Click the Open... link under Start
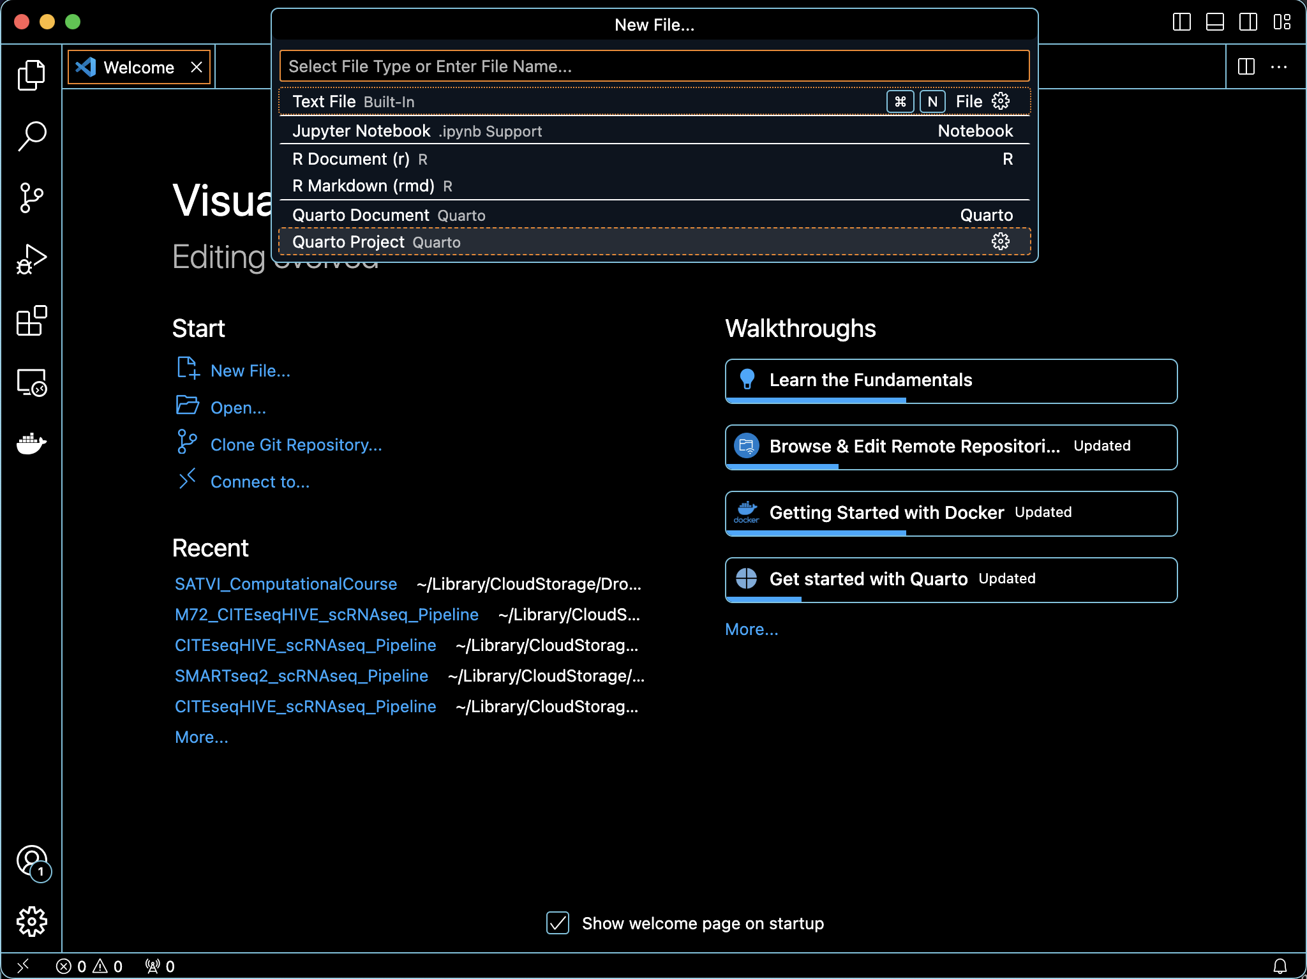 tap(238, 408)
